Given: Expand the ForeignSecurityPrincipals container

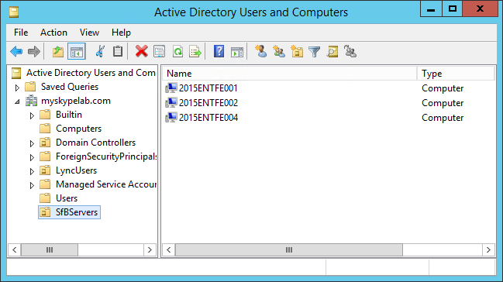Looking at the screenshot, I should 32,157.
